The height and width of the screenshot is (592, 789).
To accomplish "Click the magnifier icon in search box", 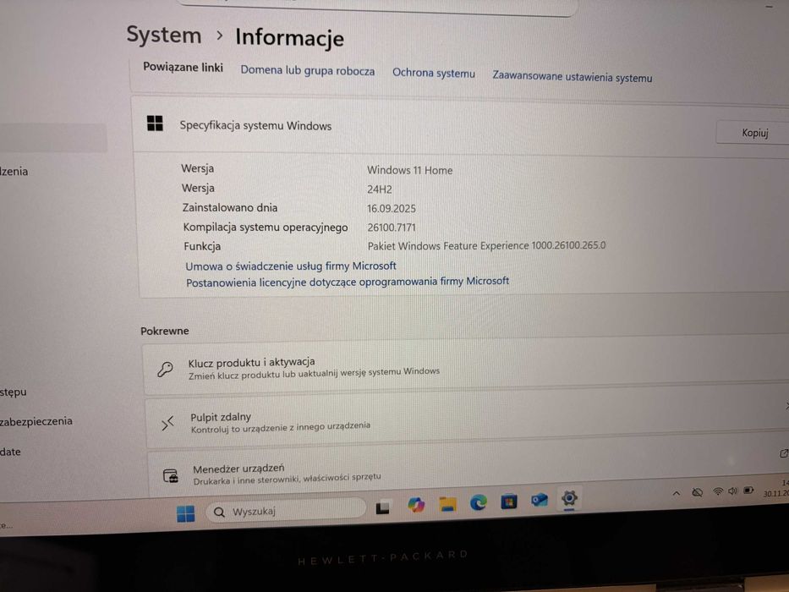I will pos(219,513).
